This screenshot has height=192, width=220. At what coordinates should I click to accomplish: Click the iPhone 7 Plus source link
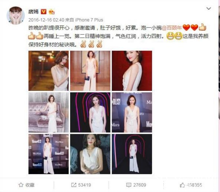tap(89, 20)
